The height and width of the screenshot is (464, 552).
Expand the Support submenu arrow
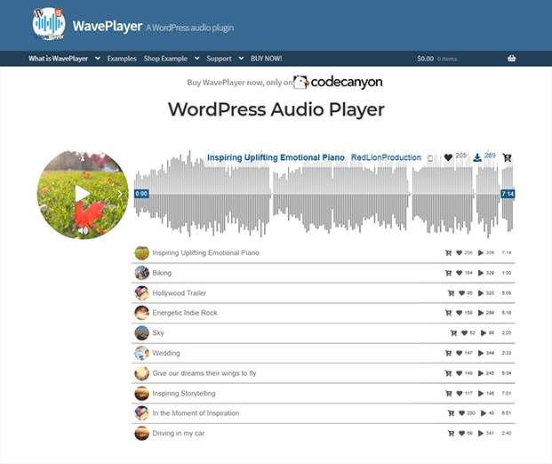tap(241, 59)
